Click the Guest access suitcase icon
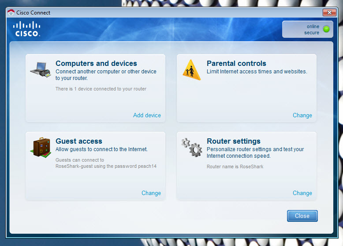343x246 pixels. click(41, 148)
